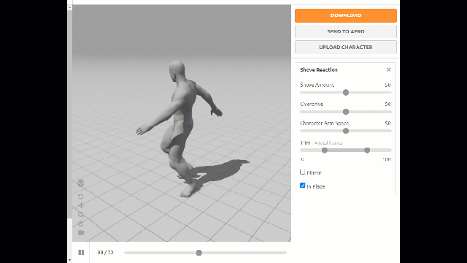Click the Shove Amount value 50

point(387,85)
